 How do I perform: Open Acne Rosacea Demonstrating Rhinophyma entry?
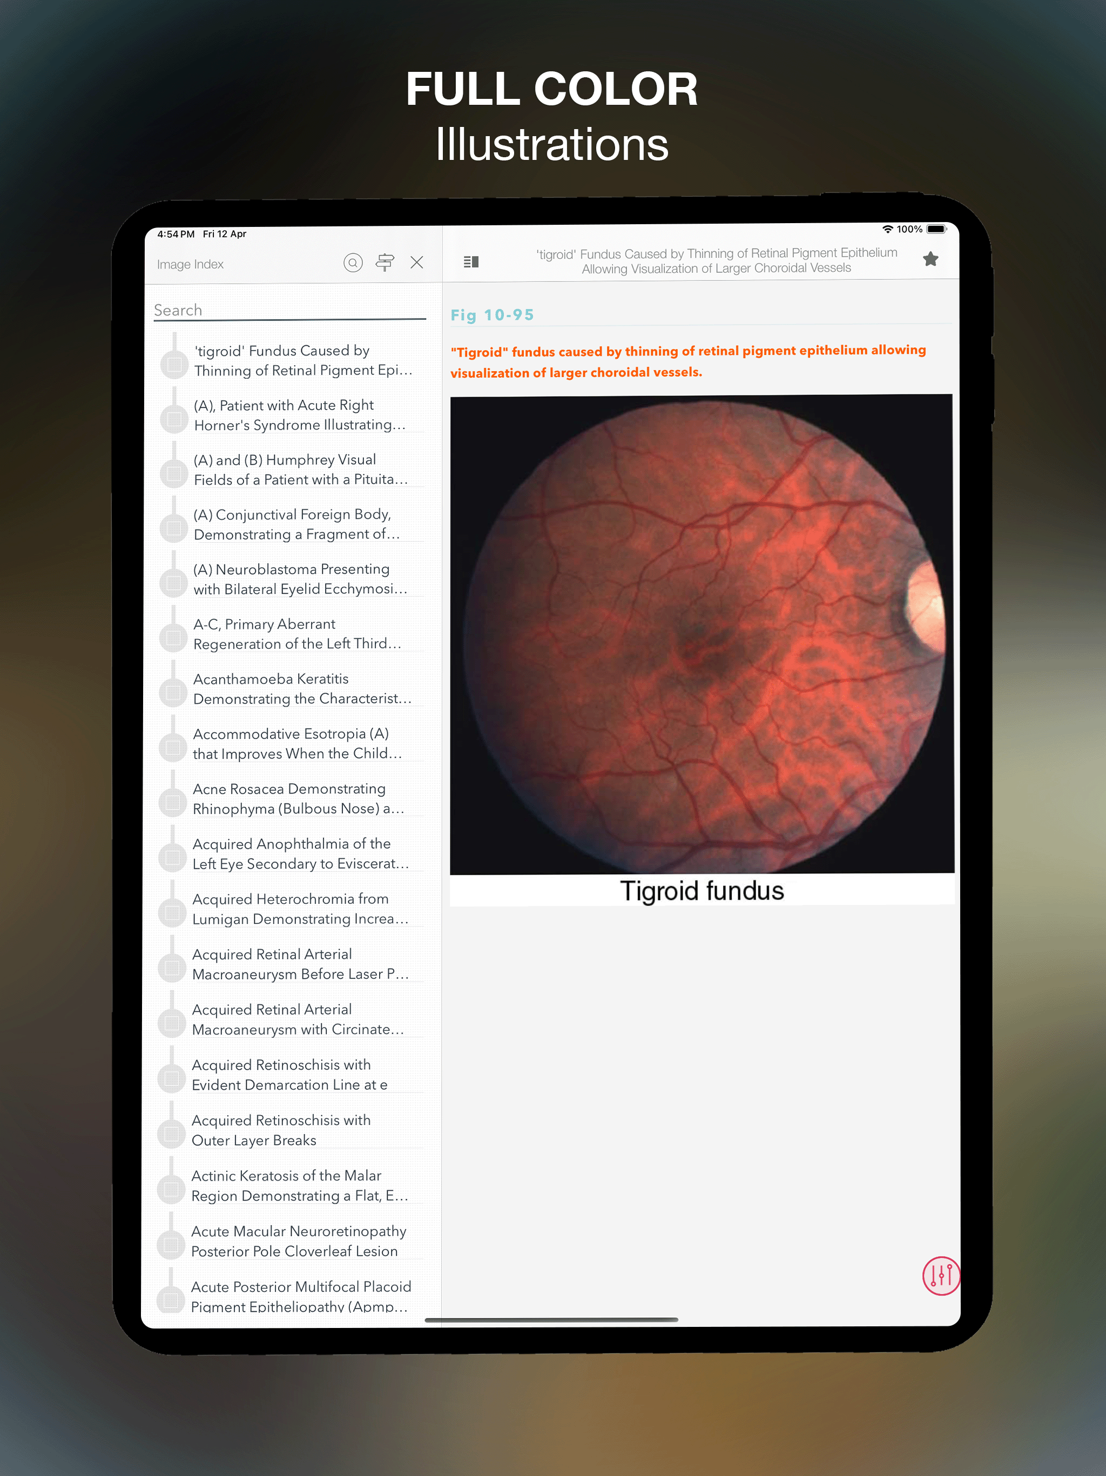(292, 799)
